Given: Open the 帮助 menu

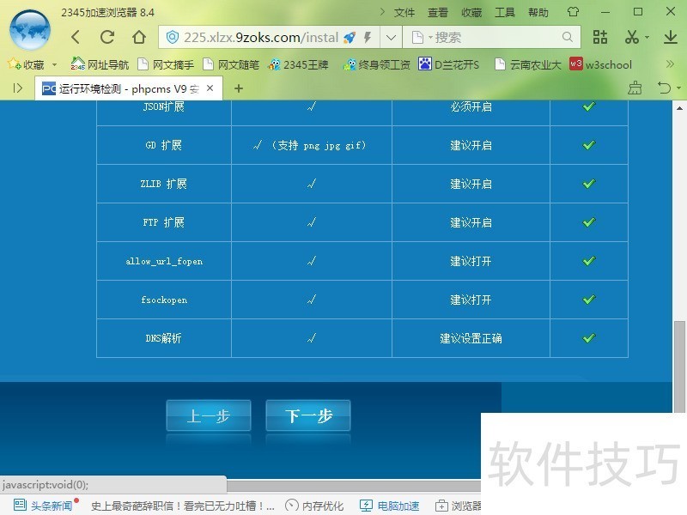Looking at the screenshot, I should click(538, 12).
